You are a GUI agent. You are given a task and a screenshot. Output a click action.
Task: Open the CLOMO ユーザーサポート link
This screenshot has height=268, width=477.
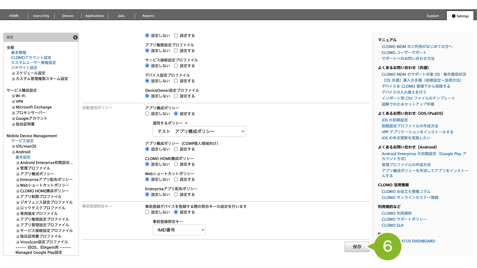coord(404,53)
